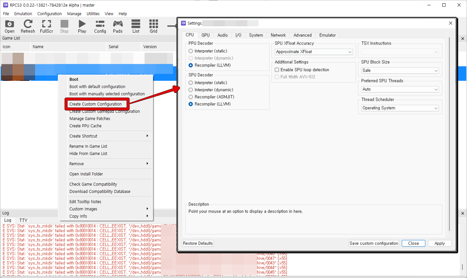
Task: Close the Log panel
Action: 462,213
